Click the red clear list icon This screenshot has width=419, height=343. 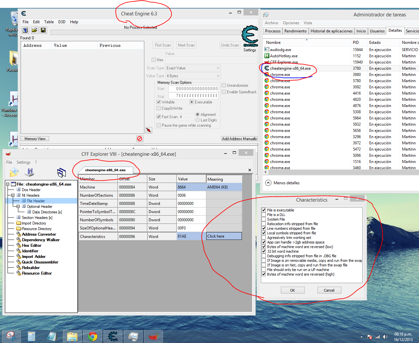coord(140,139)
